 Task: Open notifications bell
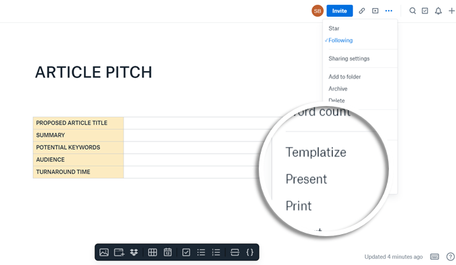(438, 11)
